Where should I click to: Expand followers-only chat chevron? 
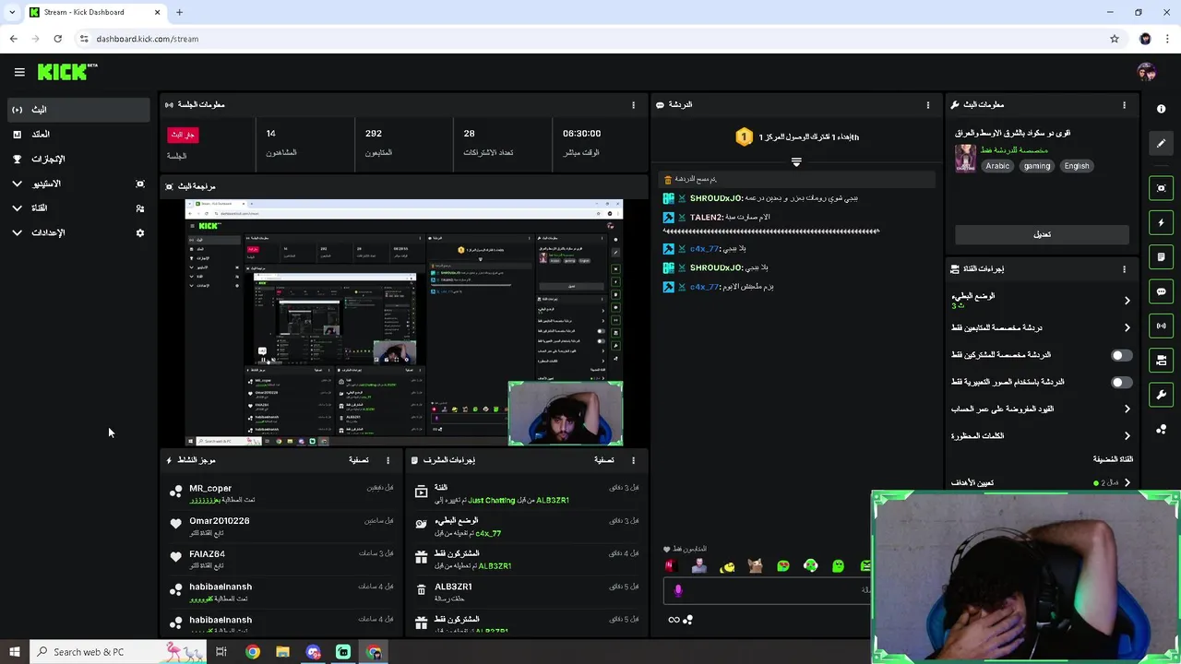pyautogui.click(x=1127, y=327)
